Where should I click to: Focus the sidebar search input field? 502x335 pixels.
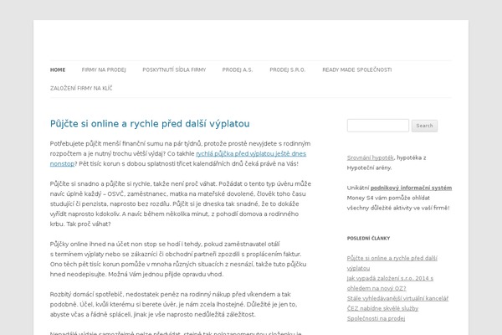click(378, 126)
